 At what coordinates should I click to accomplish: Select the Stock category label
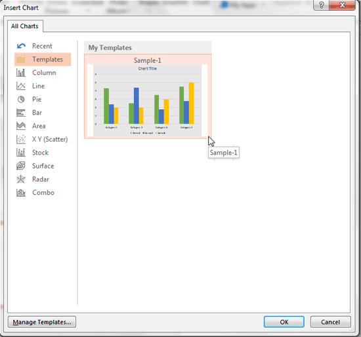click(40, 153)
